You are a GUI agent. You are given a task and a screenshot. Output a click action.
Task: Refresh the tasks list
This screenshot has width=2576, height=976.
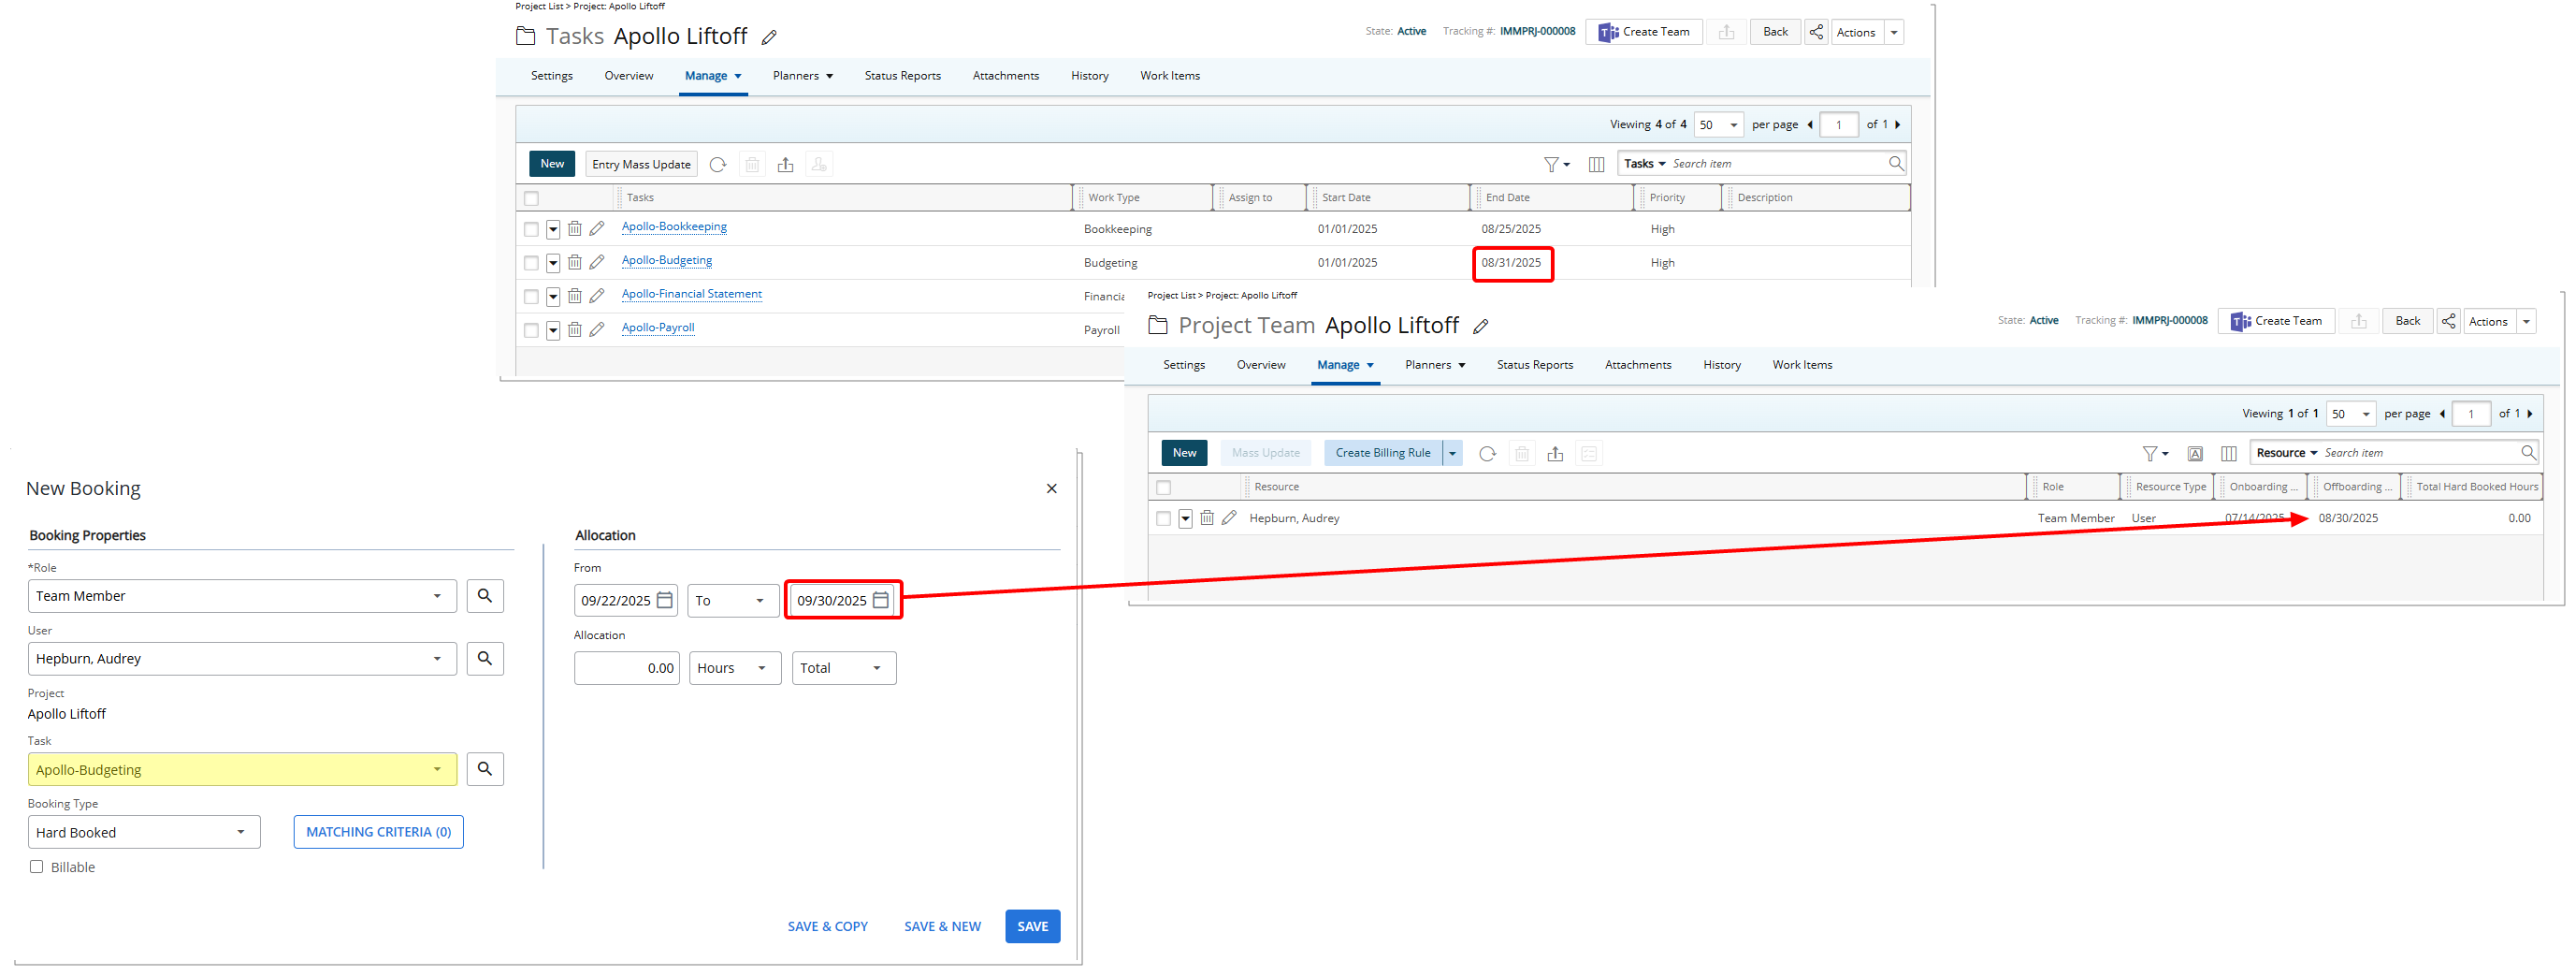718,163
